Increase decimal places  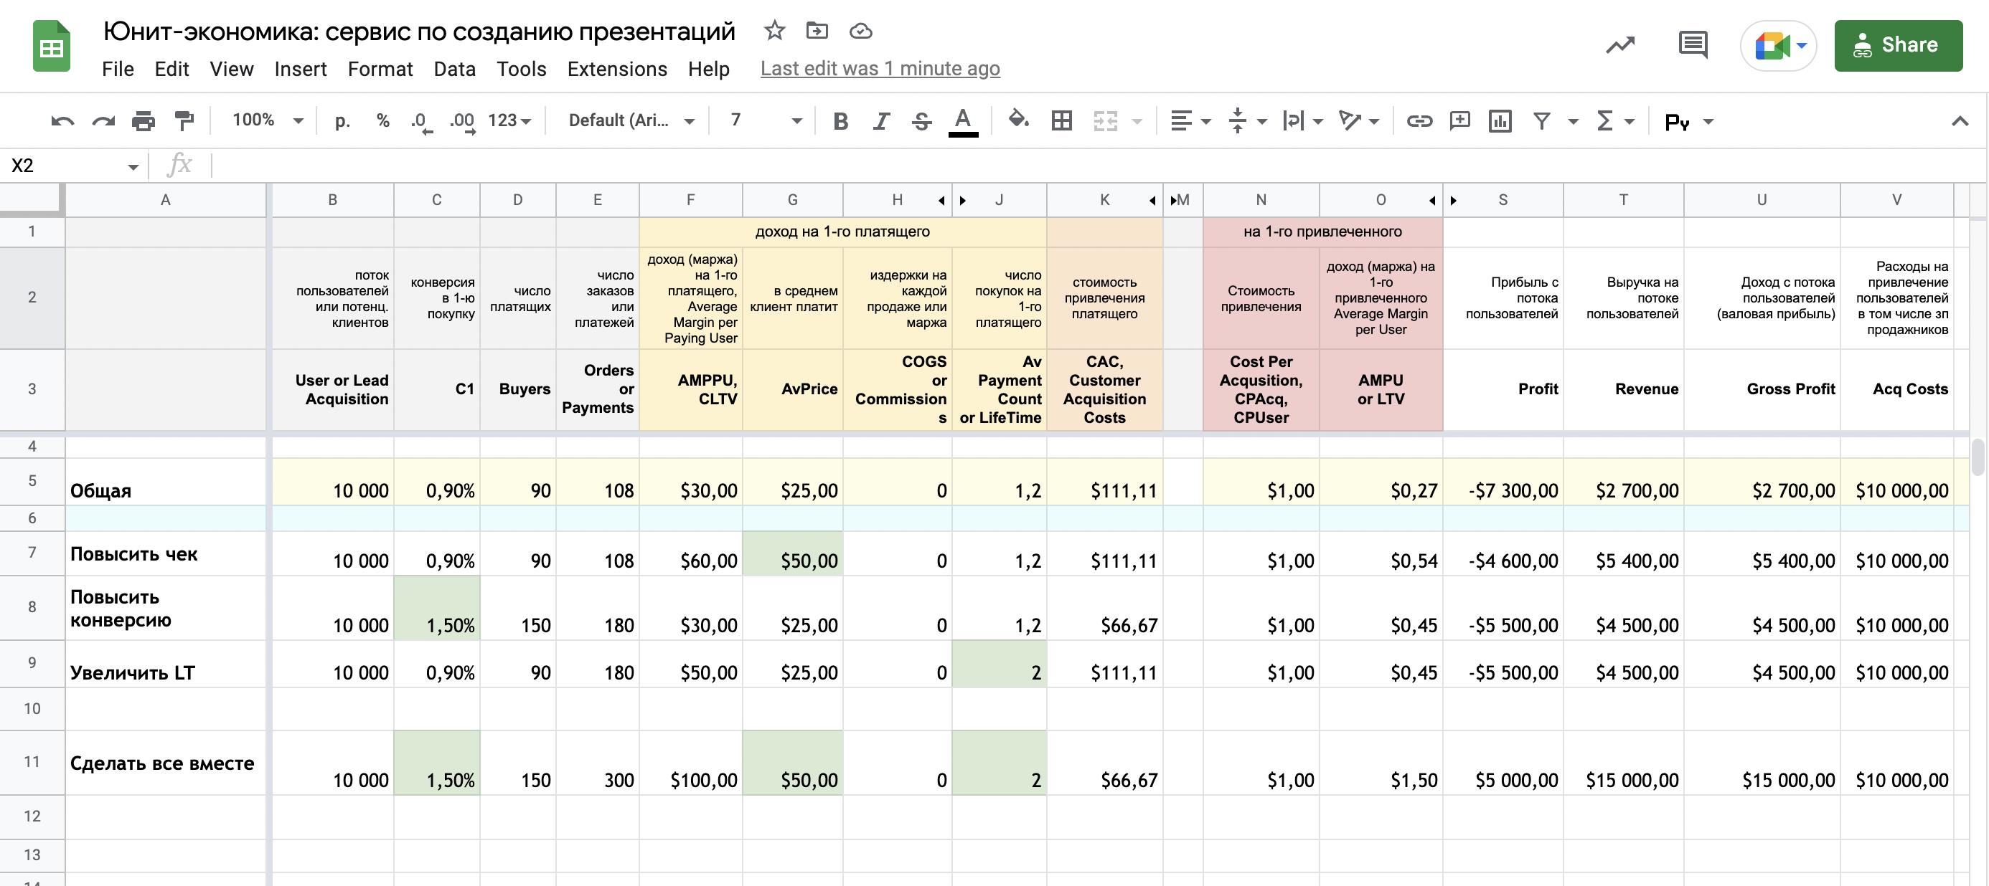coord(463,121)
